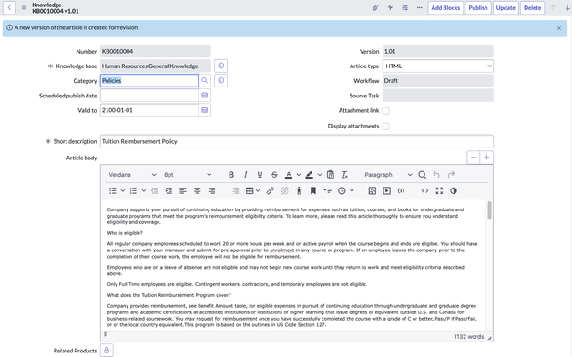Screen dimensions: 572x357
Task: Apply the background highlight color swatch
Action: coord(310,175)
